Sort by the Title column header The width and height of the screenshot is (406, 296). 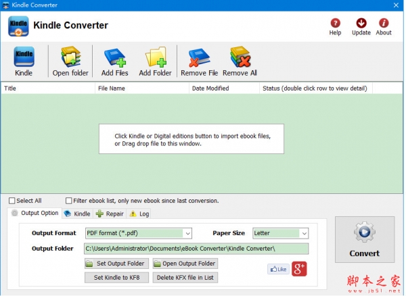(48, 89)
